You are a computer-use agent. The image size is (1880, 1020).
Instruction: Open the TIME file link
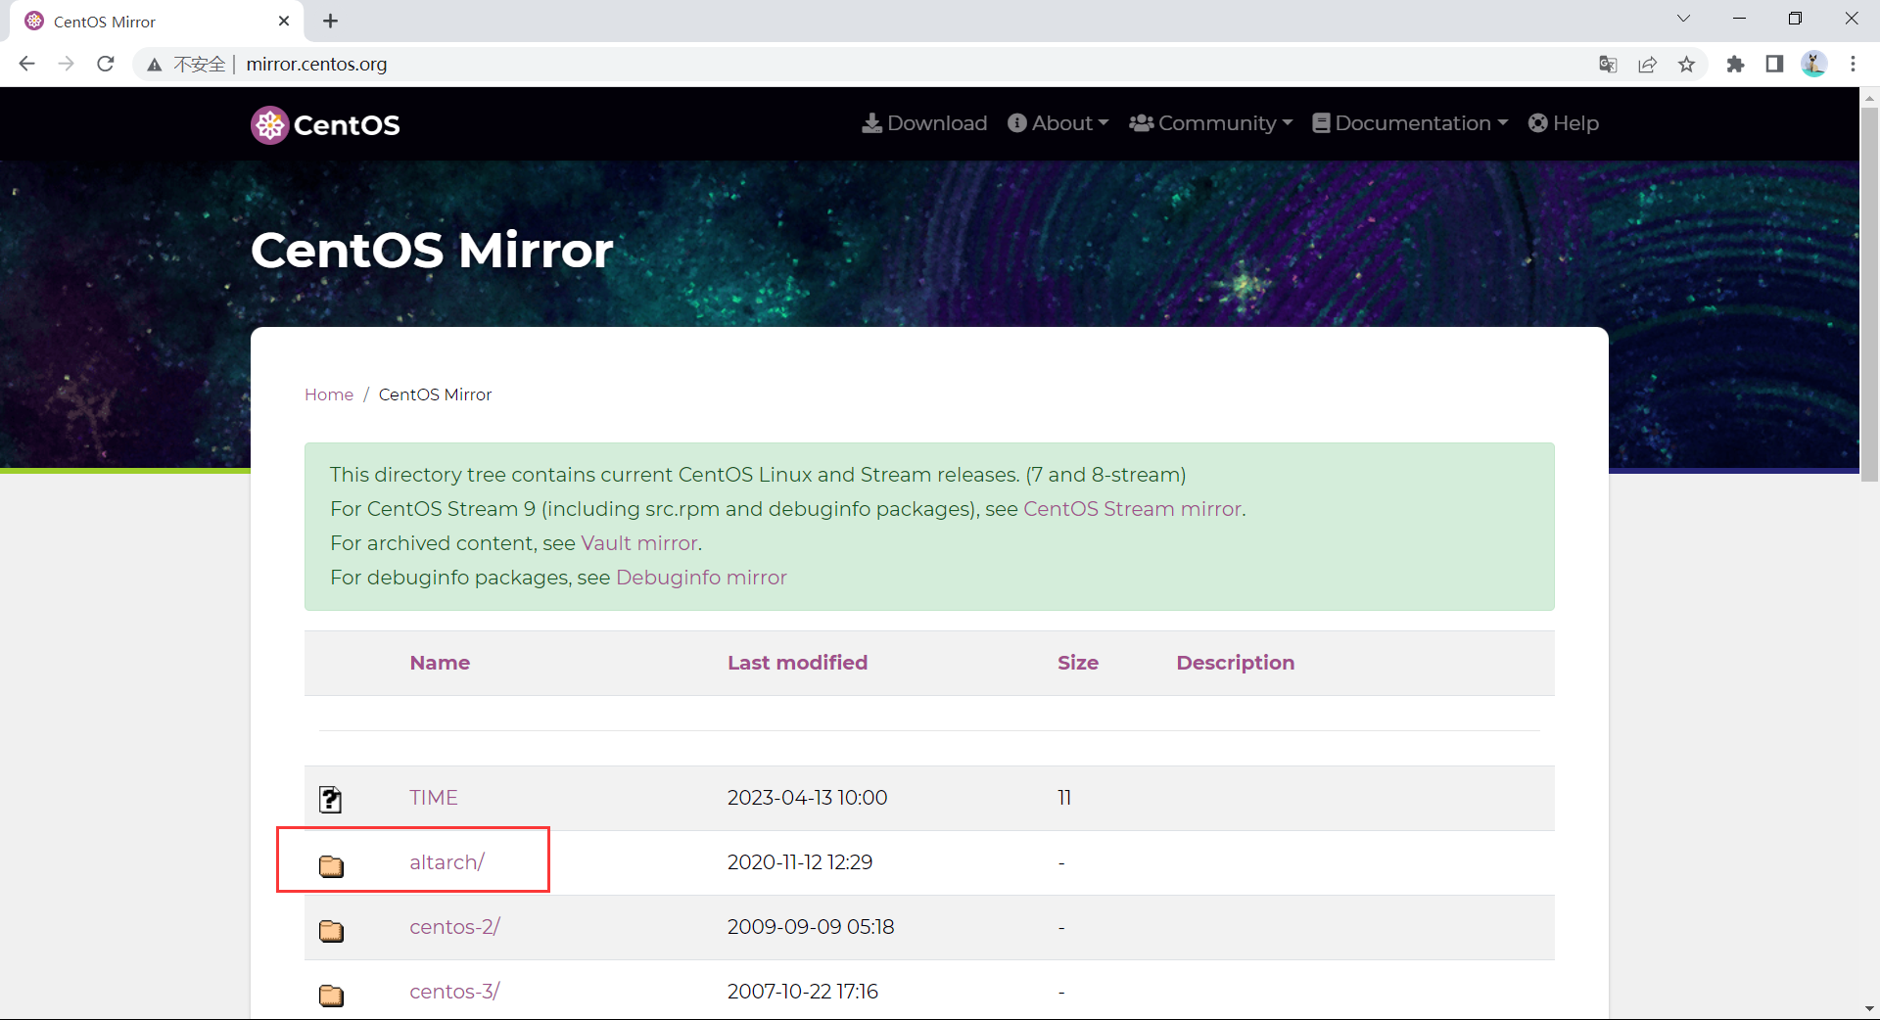pos(434,798)
